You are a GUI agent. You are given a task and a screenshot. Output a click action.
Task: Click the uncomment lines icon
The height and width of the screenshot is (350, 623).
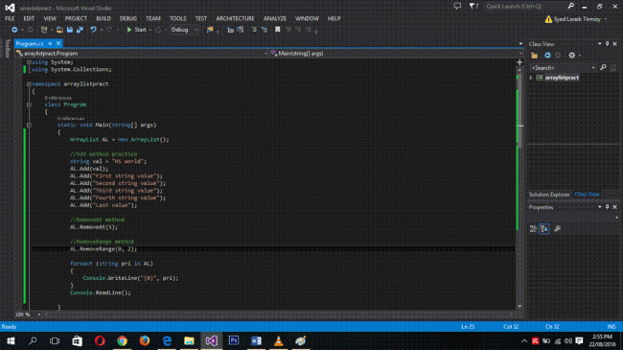pos(264,30)
